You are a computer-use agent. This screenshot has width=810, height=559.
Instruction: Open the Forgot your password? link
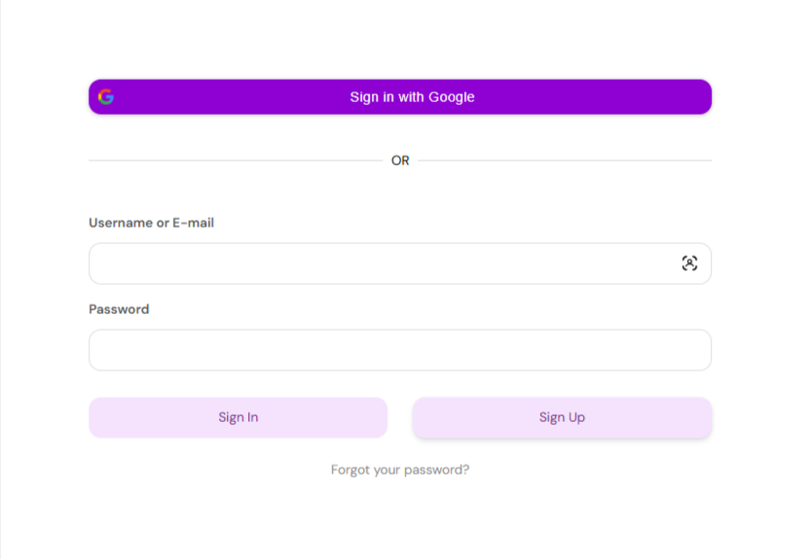point(400,470)
